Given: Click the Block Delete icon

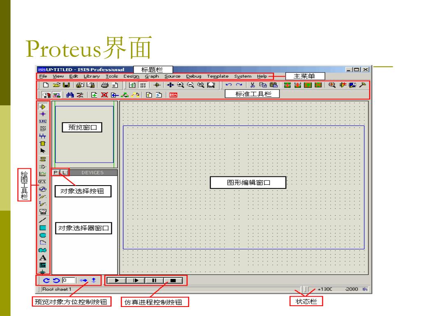Looking at the screenshot, I should pos(318,85).
